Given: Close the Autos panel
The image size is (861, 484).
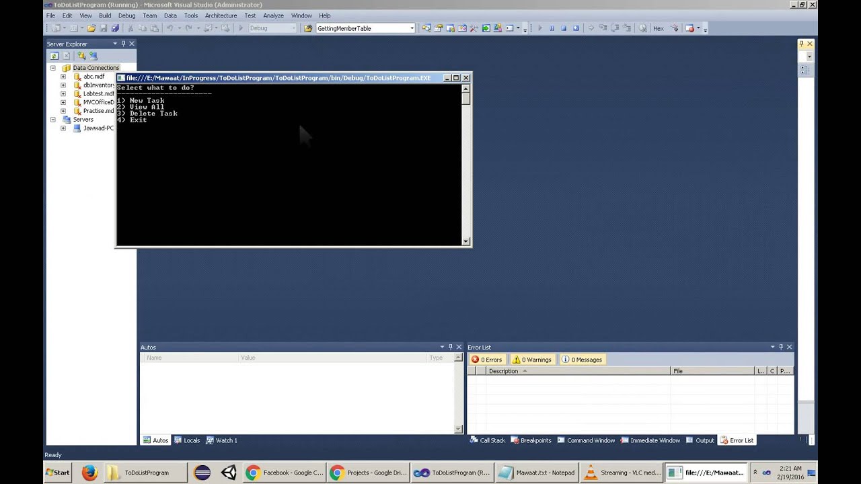Looking at the screenshot, I should [459, 347].
